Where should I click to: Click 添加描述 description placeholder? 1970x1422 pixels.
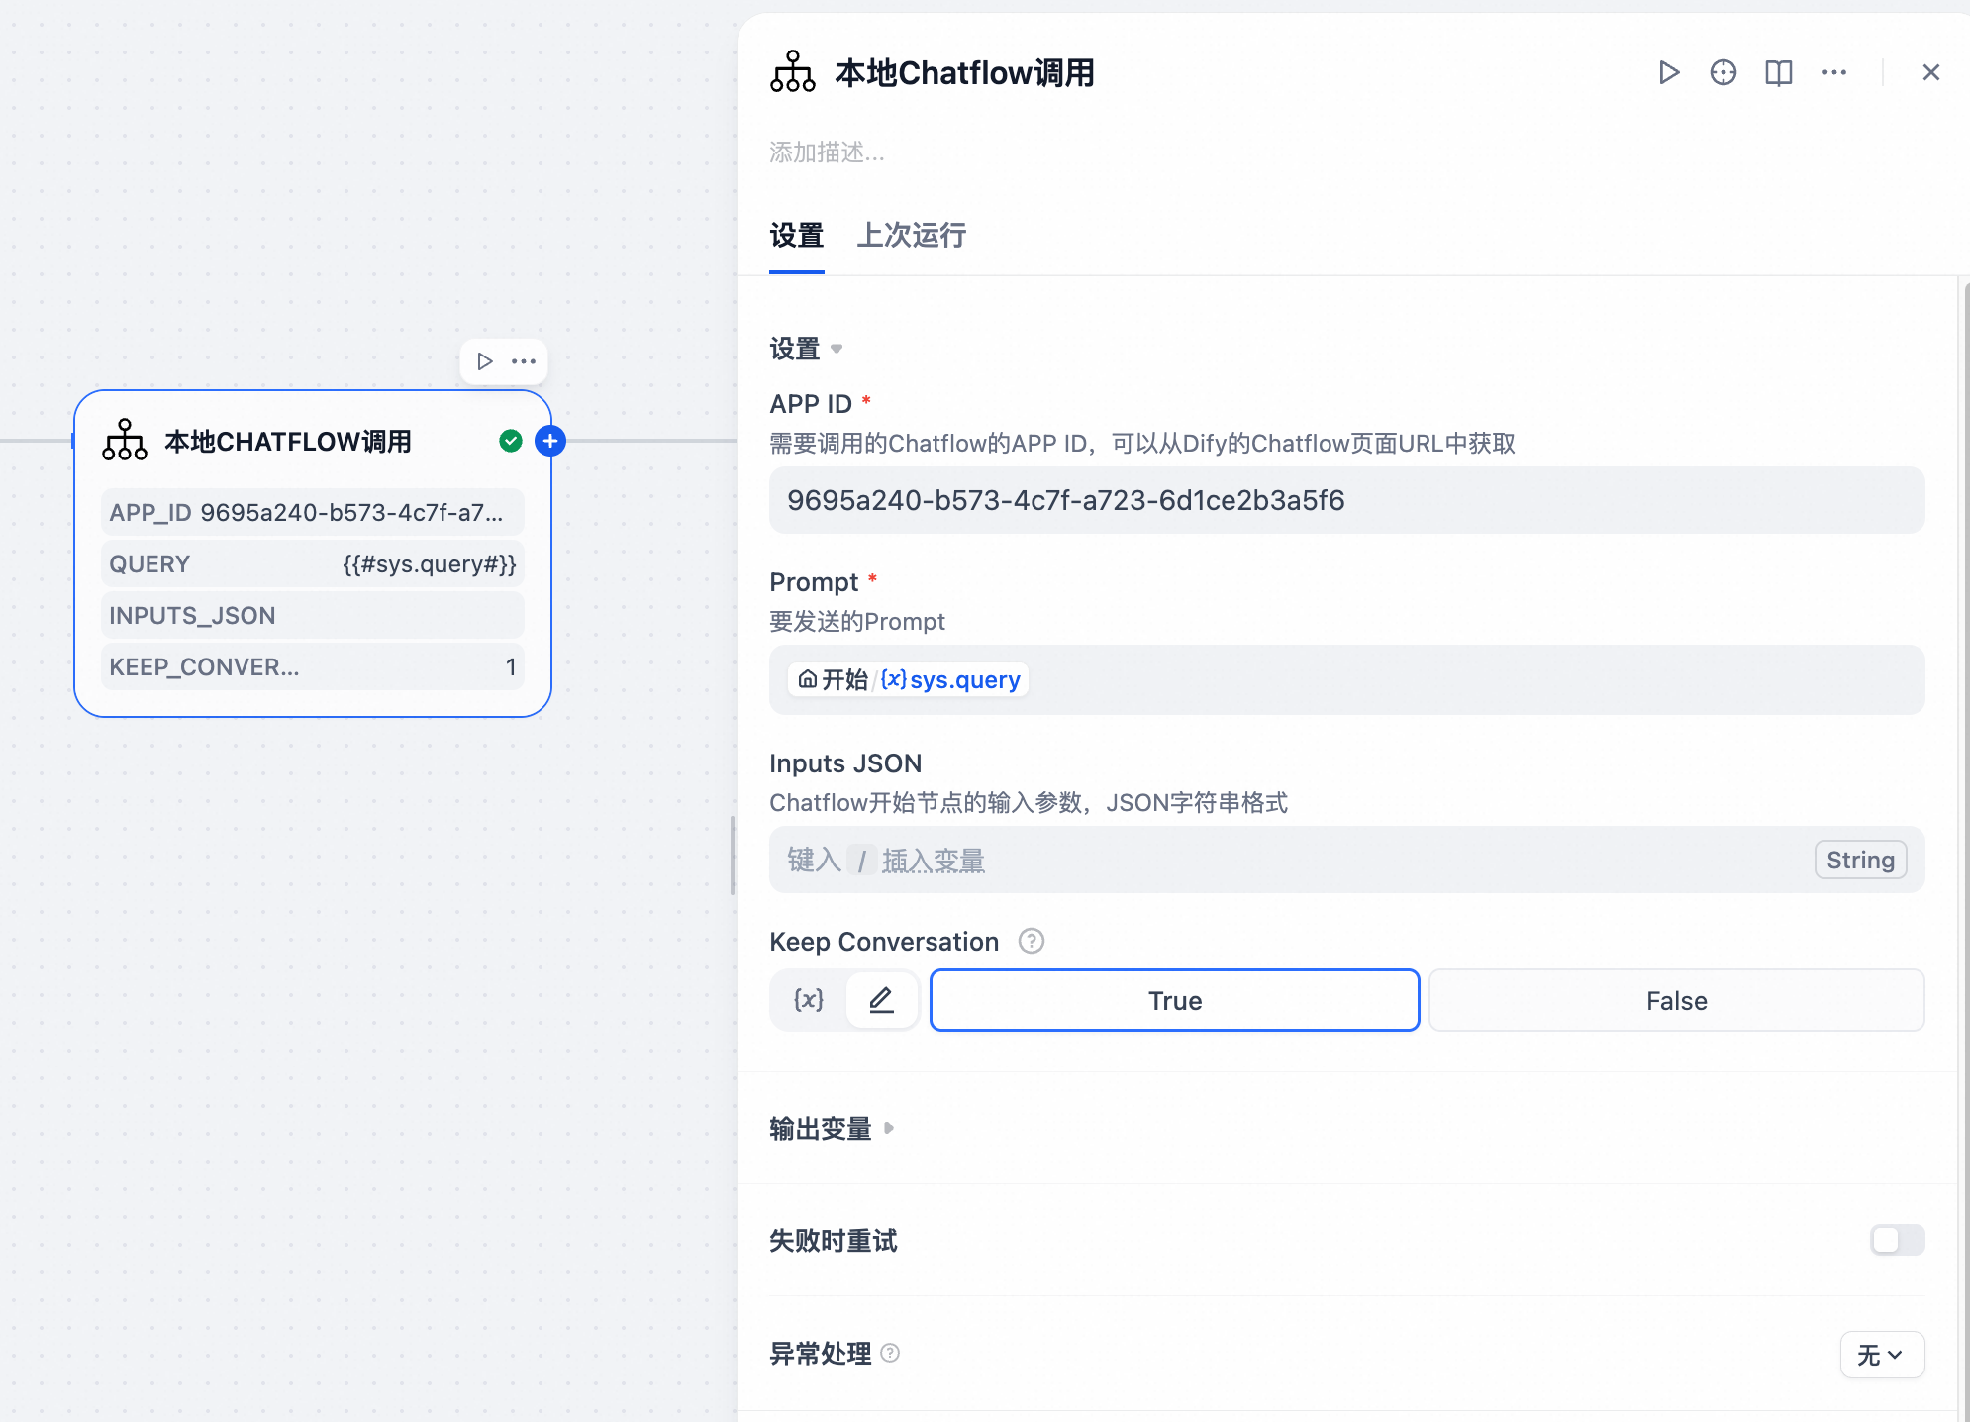pos(828,152)
